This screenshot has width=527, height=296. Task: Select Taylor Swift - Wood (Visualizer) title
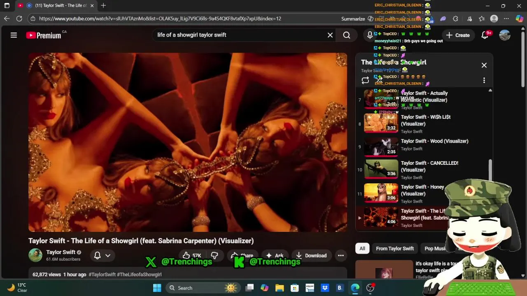(434, 141)
